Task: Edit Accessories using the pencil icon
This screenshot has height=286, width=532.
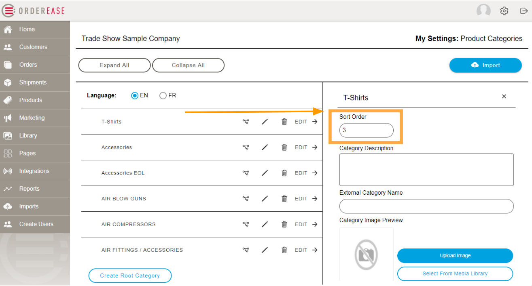Action: 265,147
